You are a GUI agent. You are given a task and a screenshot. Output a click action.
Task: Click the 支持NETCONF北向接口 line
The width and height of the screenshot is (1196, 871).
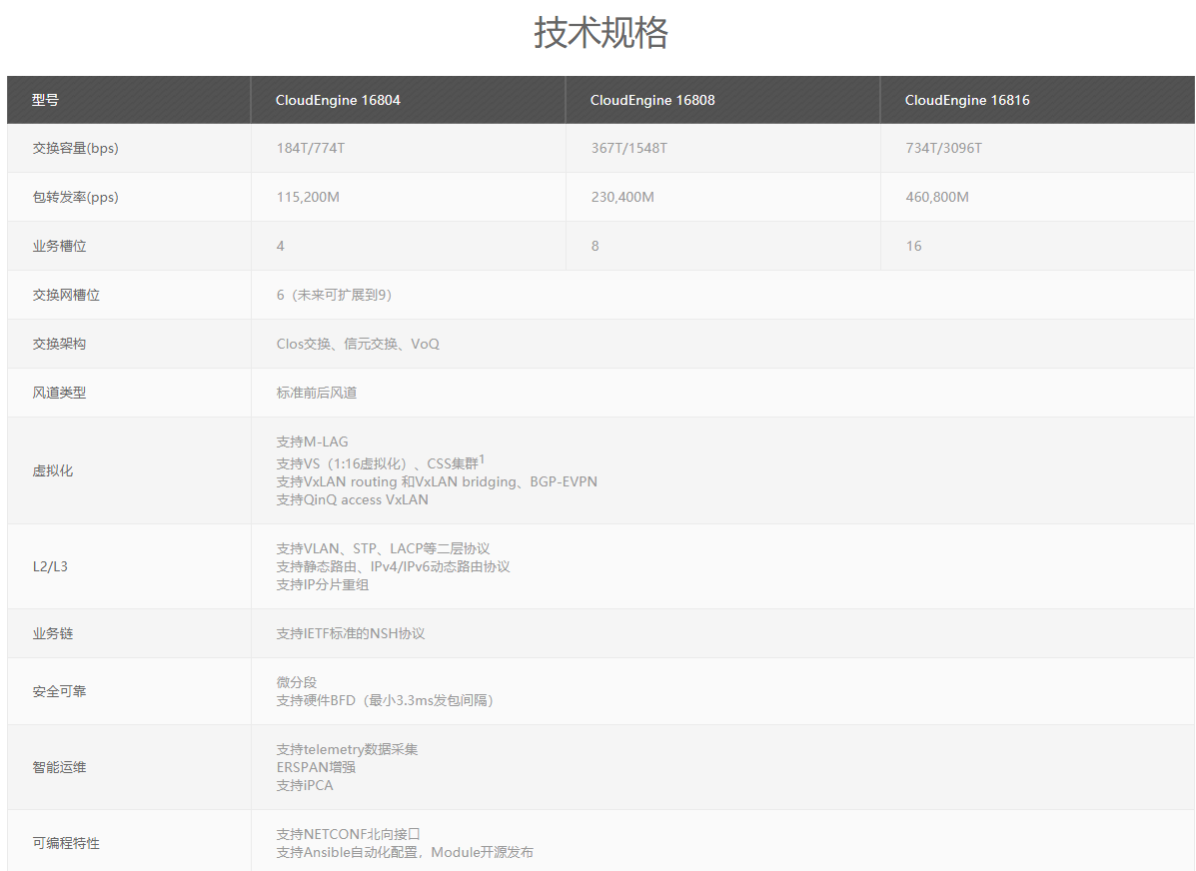tap(349, 834)
